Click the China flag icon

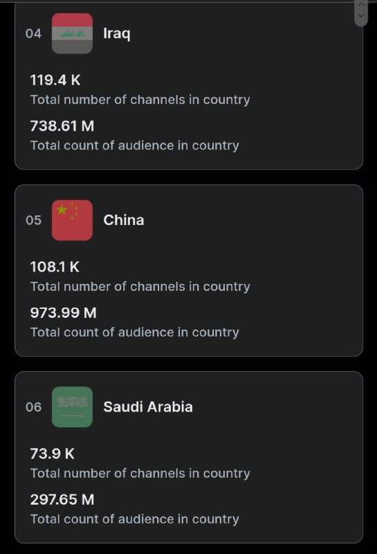tap(72, 220)
